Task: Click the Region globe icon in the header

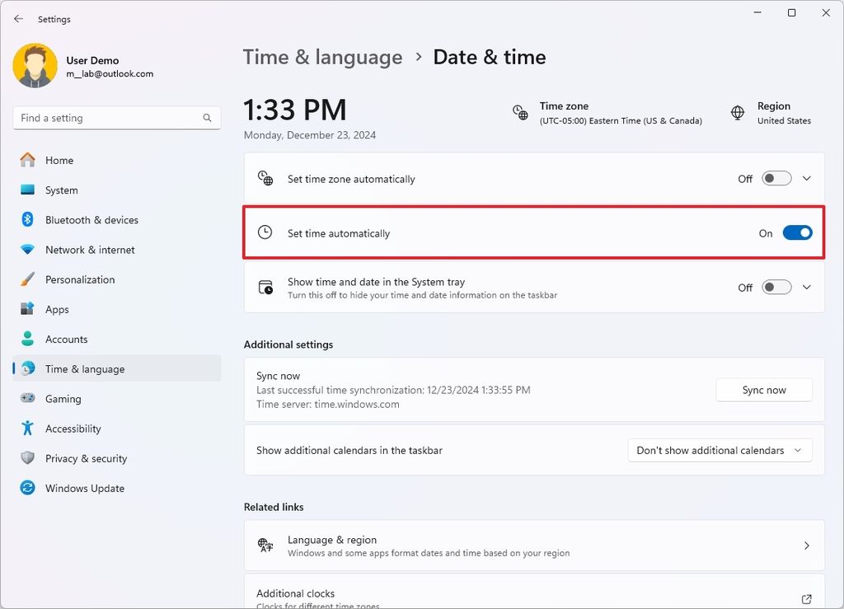Action: point(738,113)
